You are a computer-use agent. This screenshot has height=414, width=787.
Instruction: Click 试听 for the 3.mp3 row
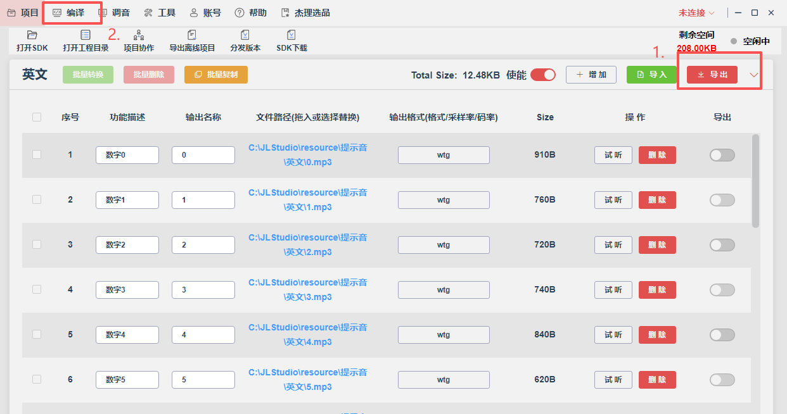pyautogui.click(x=613, y=290)
